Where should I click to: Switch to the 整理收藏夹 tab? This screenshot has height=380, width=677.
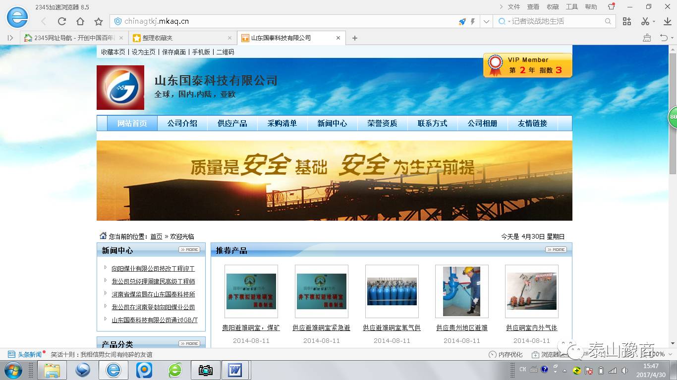click(x=182, y=38)
